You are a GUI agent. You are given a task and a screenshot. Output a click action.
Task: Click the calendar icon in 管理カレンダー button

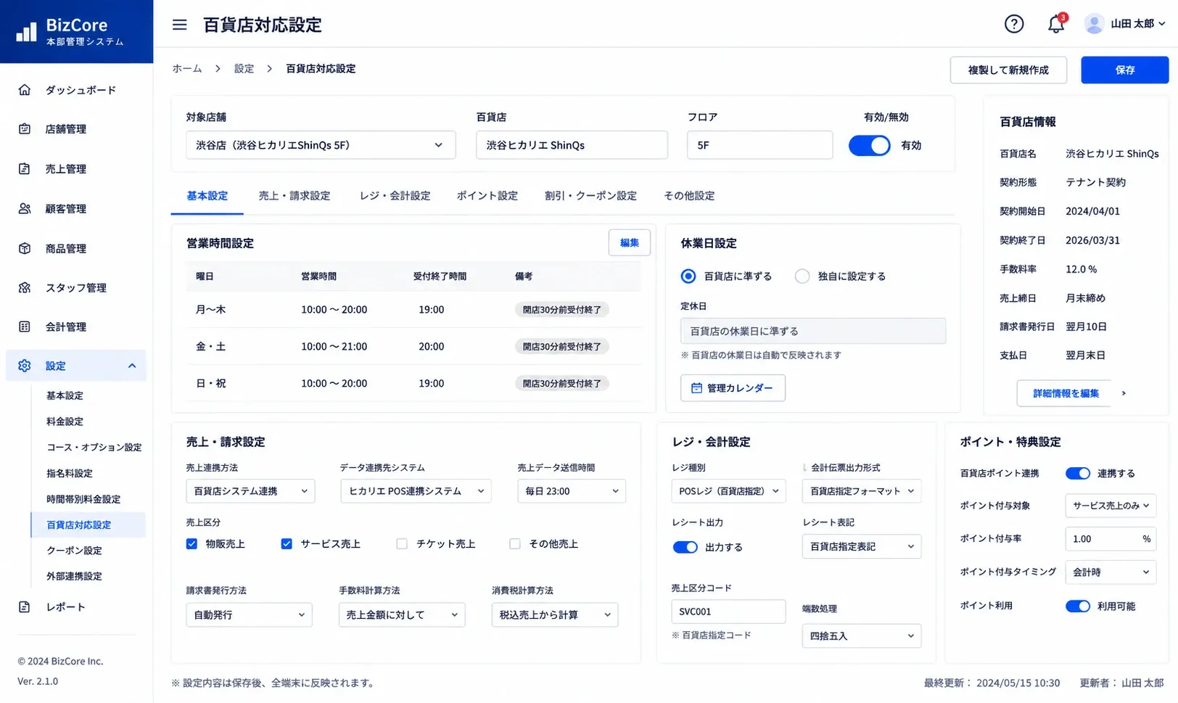click(696, 388)
